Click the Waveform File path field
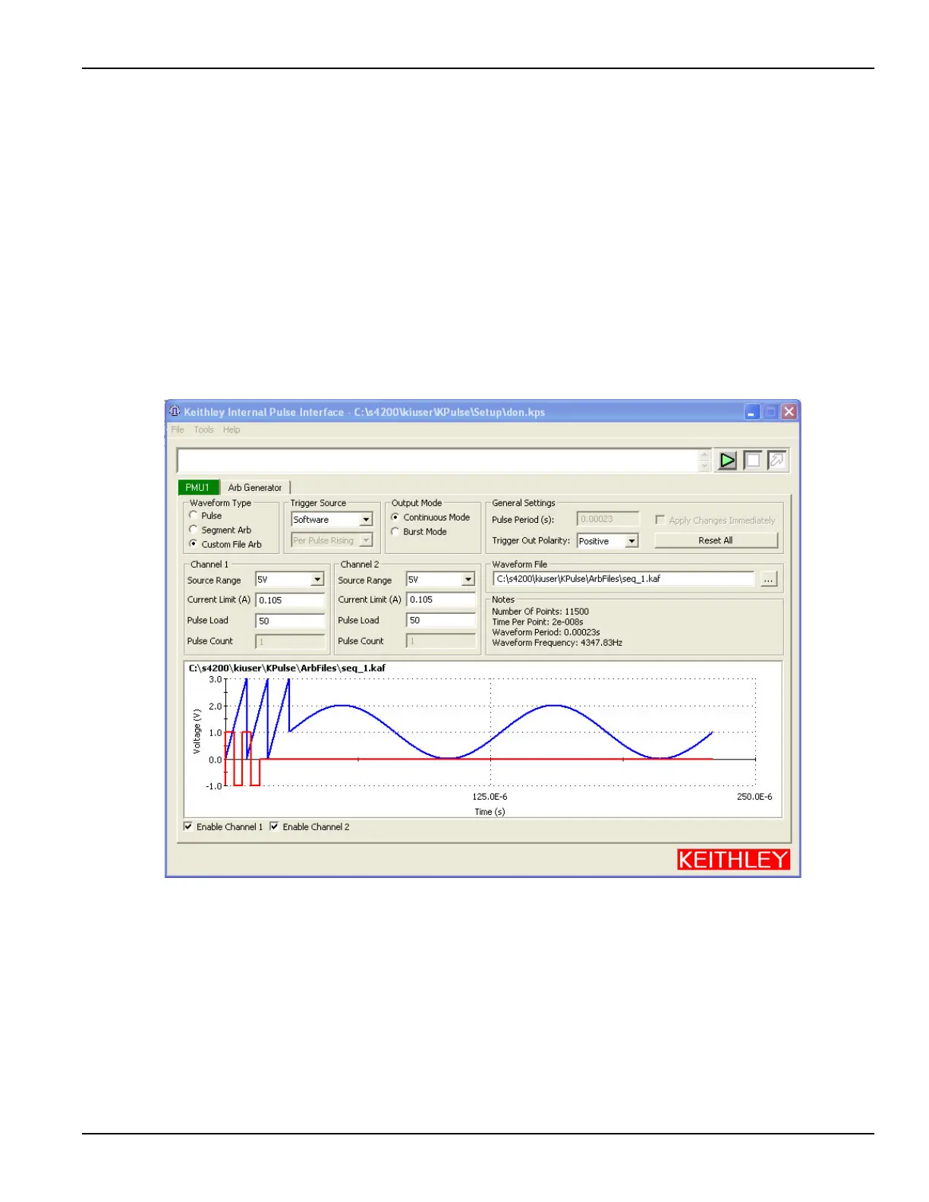929x1202 pixels. coord(624,579)
